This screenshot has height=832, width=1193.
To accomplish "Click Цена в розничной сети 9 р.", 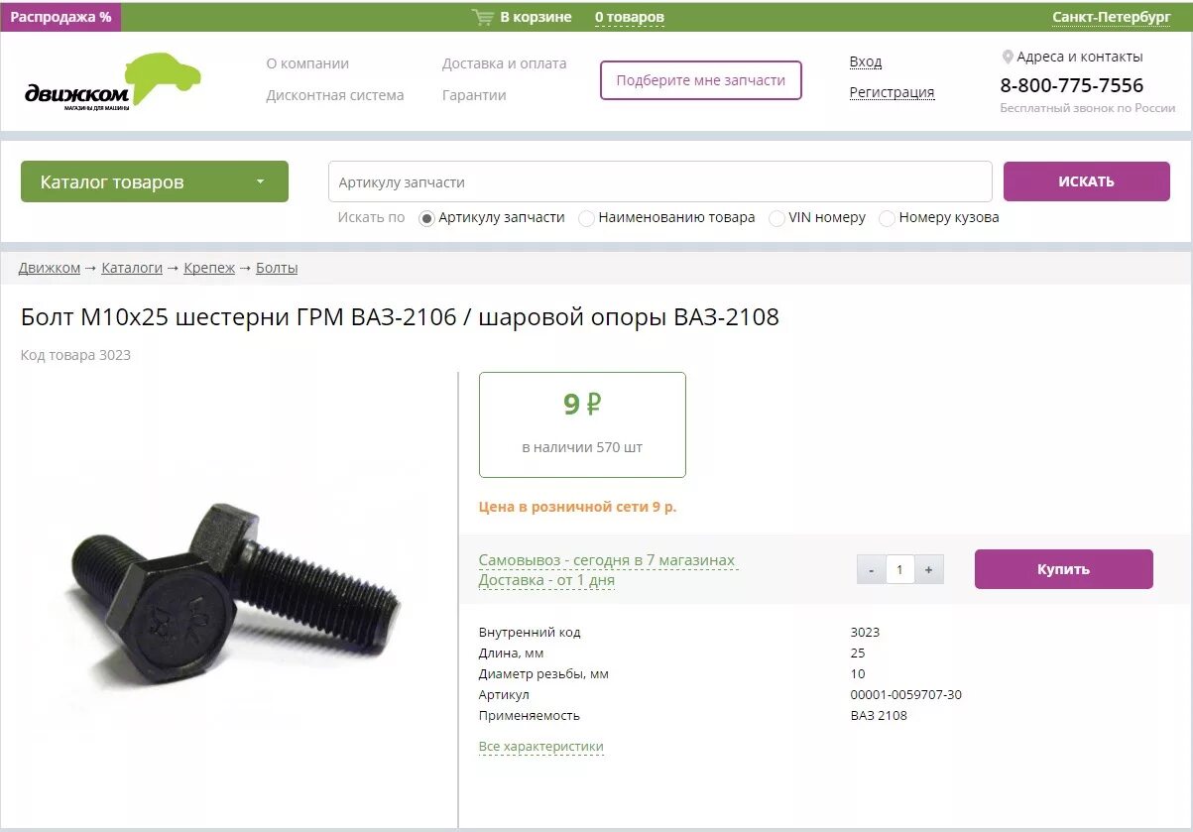I will click(x=577, y=507).
